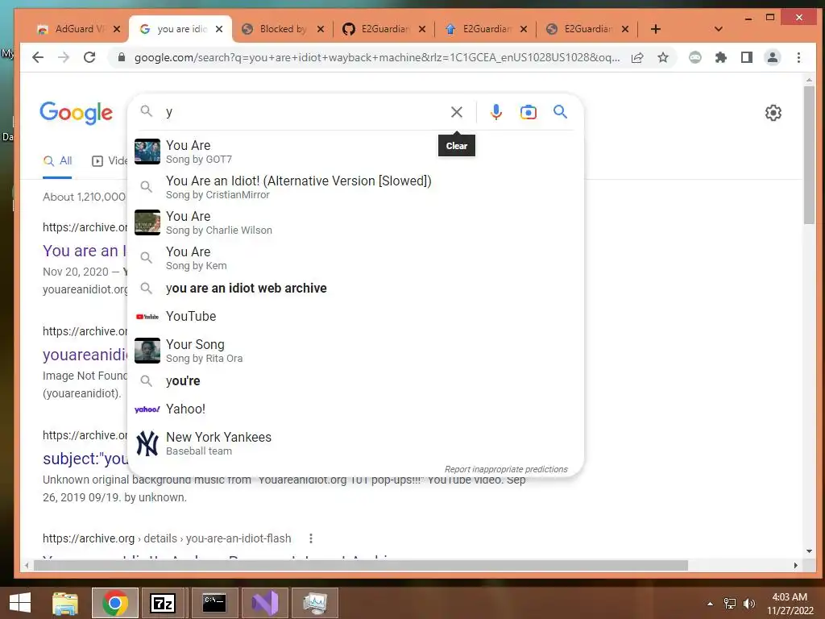The height and width of the screenshot is (619, 825).
Task: Click the vertical scrollbar thumb
Action: 809,156
